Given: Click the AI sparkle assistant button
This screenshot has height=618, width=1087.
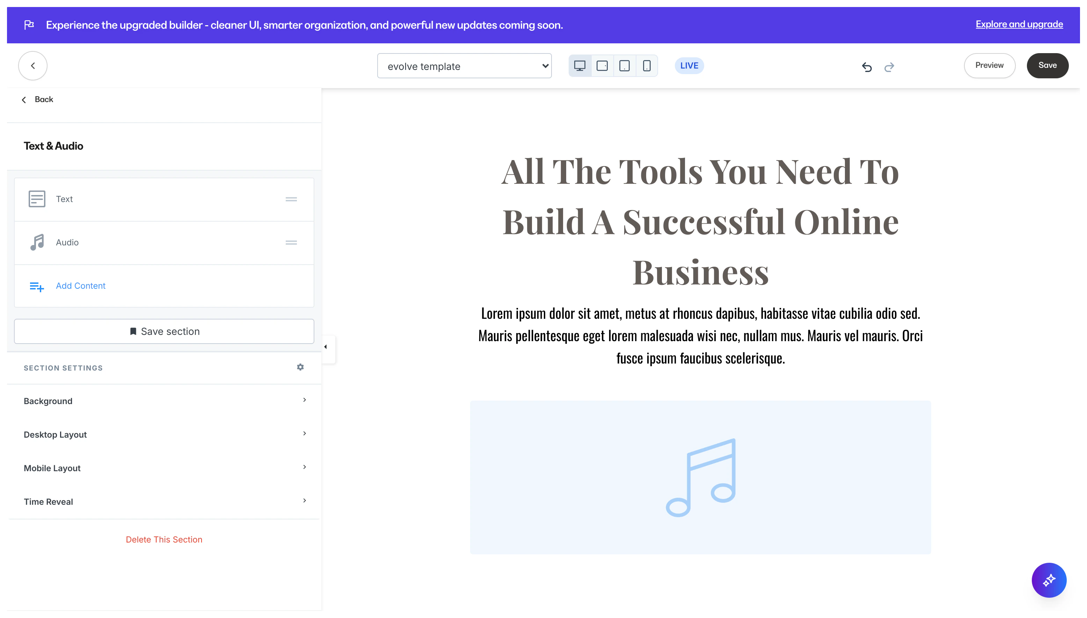Looking at the screenshot, I should click(1049, 580).
